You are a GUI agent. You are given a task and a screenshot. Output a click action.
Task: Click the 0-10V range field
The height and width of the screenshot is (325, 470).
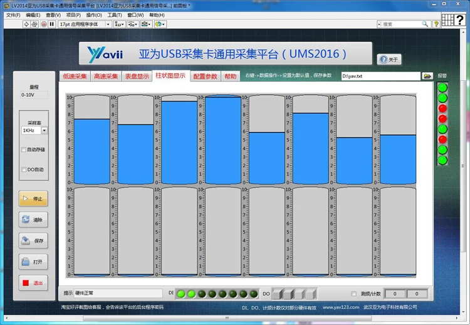pyautogui.click(x=34, y=95)
